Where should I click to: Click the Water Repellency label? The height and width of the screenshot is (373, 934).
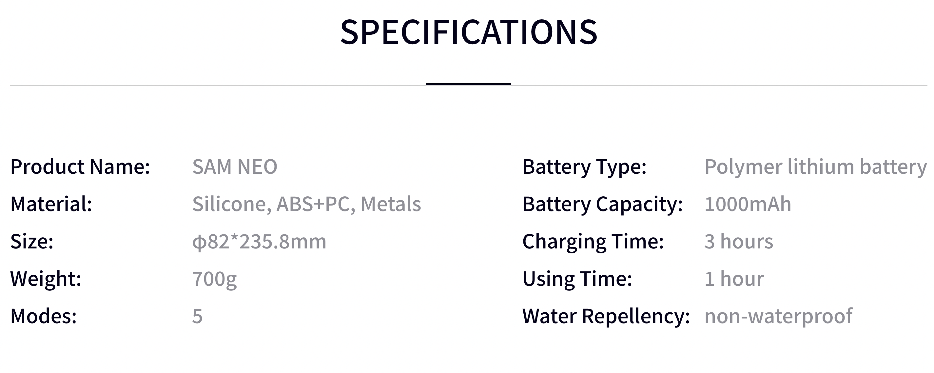tap(606, 316)
